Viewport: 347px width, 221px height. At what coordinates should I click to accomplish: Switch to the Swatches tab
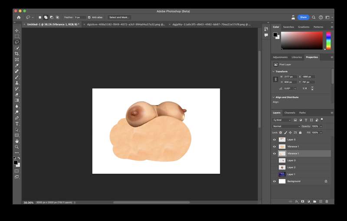pyautogui.click(x=288, y=27)
